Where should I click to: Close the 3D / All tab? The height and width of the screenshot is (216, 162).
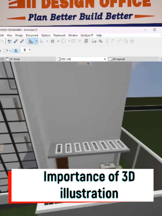pos(105,59)
